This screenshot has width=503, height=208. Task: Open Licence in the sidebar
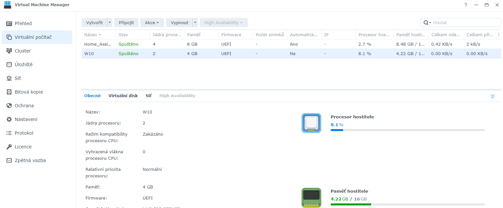pyautogui.click(x=37, y=147)
